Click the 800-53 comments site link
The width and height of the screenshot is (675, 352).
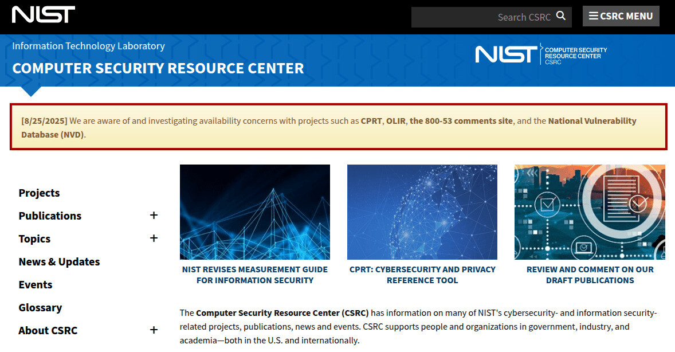(461, 121)
